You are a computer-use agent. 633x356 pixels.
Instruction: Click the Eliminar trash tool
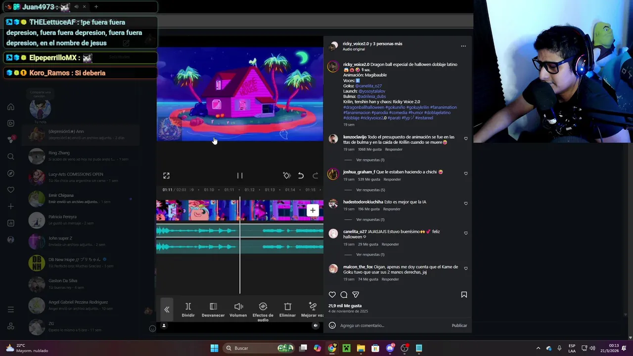(x=287, y=310)
